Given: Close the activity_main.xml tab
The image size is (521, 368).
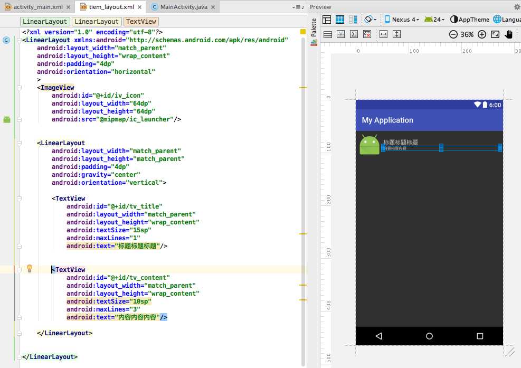Looking at the screenshot, I should 68,7.
